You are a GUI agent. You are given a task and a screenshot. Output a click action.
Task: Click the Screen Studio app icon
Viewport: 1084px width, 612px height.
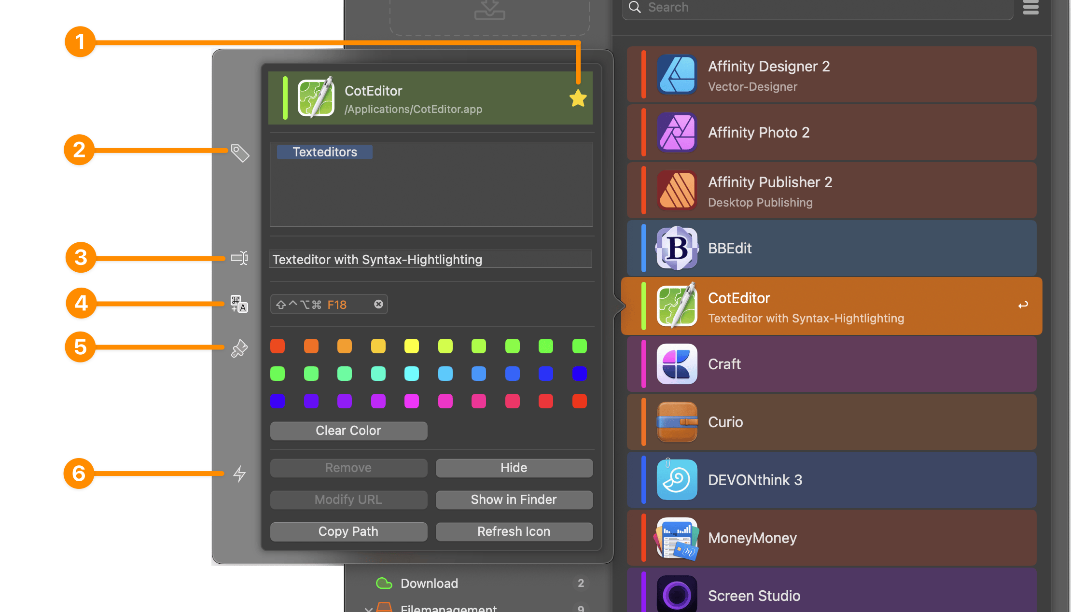click(677, 595)
